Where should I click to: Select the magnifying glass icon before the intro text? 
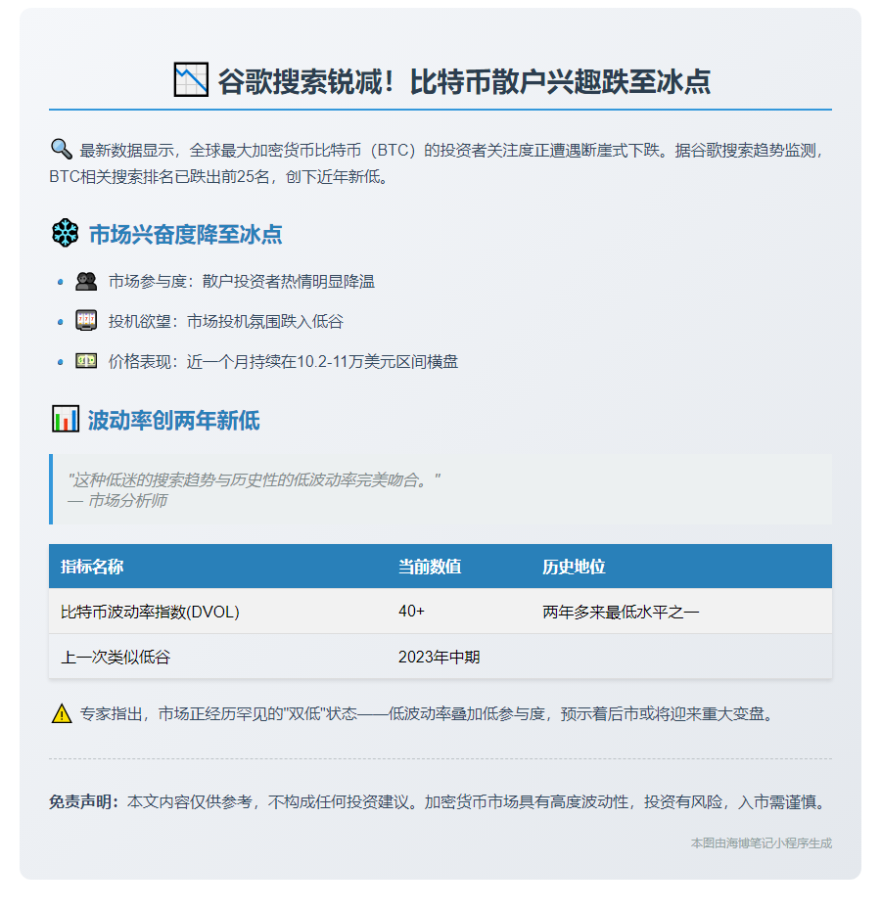59,149
